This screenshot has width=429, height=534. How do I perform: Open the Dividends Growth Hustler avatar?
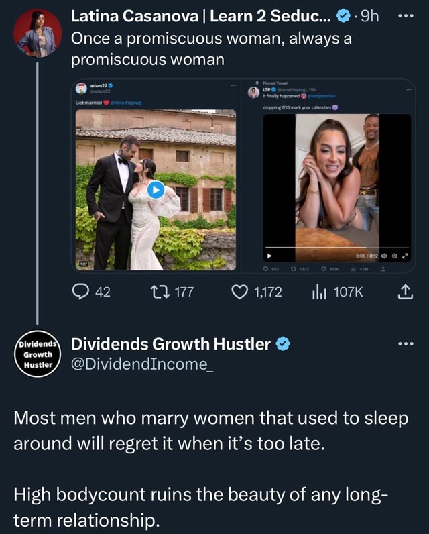pyautogui.click(x=38, y=353)
